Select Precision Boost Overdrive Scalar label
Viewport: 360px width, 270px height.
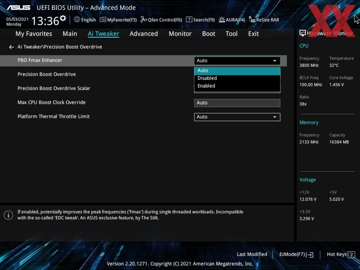coord(54,88)
